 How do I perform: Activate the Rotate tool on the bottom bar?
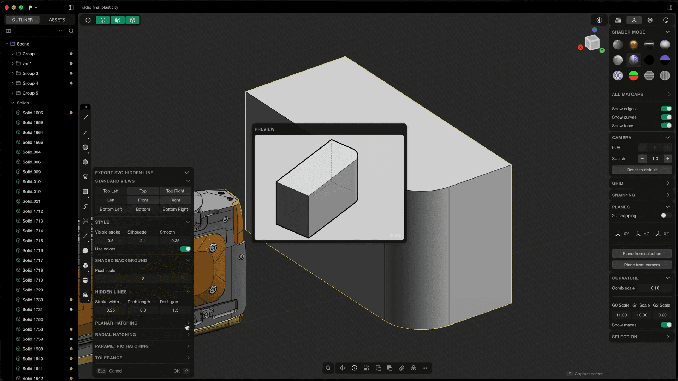(x=354, y=368)
